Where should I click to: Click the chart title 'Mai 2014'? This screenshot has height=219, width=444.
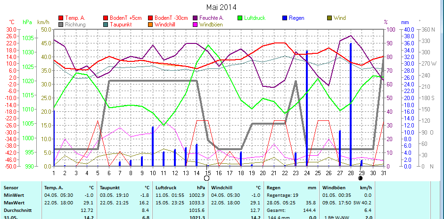[x=222, y=7]
